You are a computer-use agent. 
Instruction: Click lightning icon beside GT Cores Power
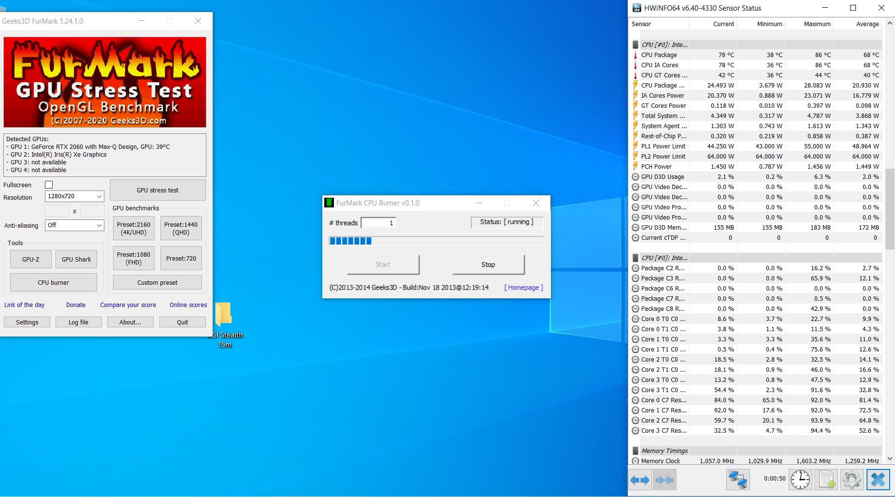pyautogui.click(x=635, y=106)
